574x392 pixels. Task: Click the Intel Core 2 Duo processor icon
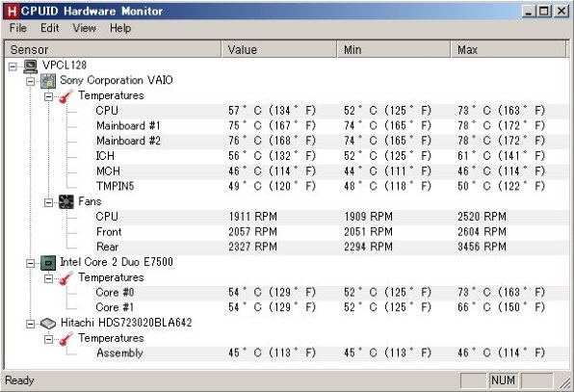click(x=48, y=263)
